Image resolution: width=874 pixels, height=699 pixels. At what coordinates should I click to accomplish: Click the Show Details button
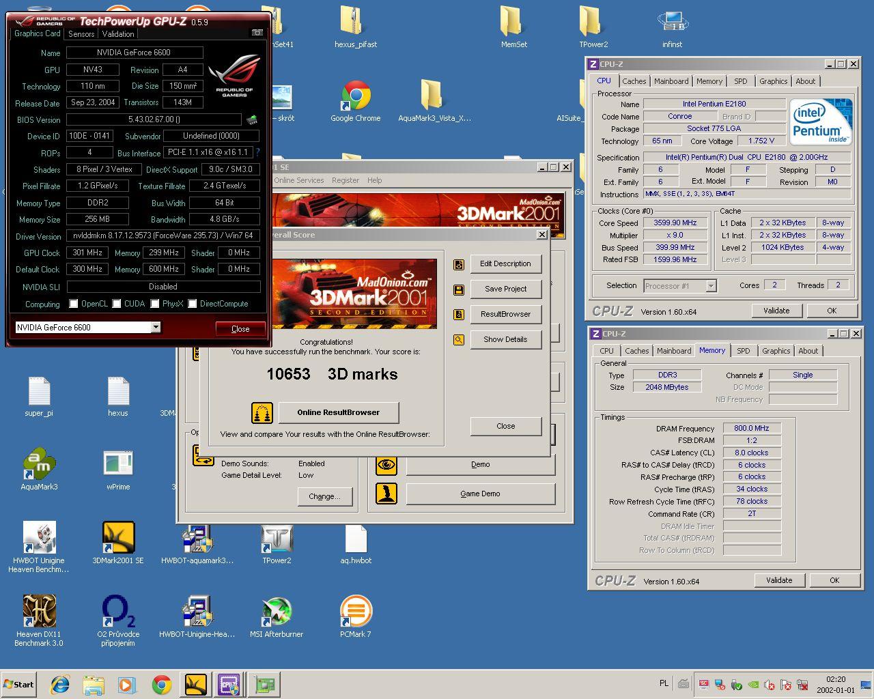point(505,340)
